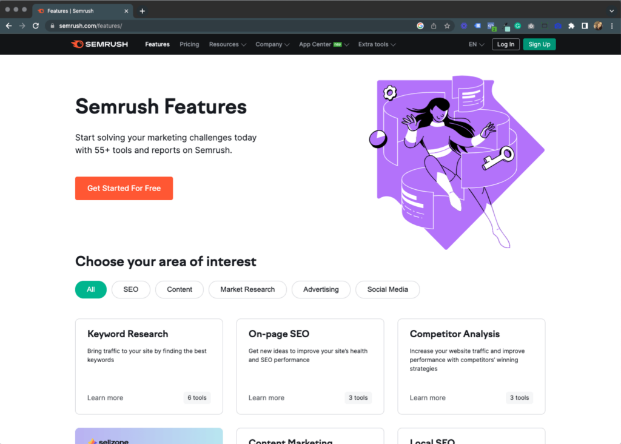This screenshot has height=444, width=621.
Task: View site info via the lock icon
Action: [x=52, y=25]
